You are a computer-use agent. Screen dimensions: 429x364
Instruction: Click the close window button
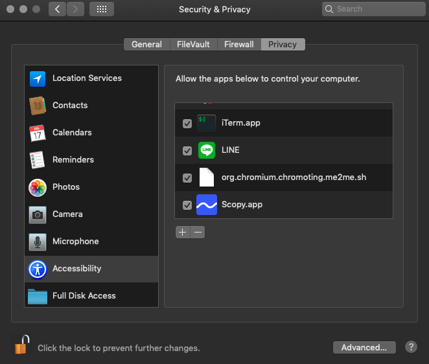coord(10,9)
